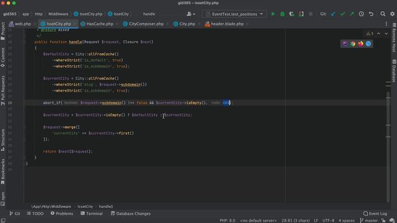Click Middleware in navigation breadcrumb
This screenshot has width=397, height=223.
[x=58, y=14]
